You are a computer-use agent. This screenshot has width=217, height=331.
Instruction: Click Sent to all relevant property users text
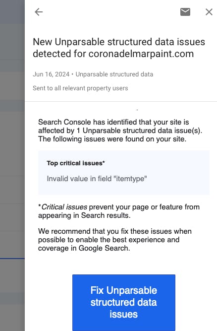pos(80,88)
